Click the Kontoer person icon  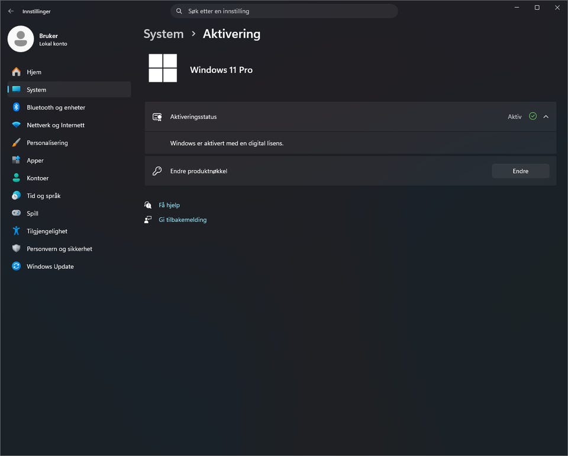click(17, 178)
